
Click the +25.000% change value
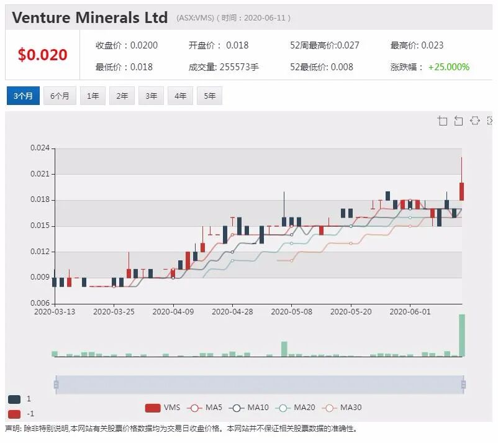pos(449,67)
